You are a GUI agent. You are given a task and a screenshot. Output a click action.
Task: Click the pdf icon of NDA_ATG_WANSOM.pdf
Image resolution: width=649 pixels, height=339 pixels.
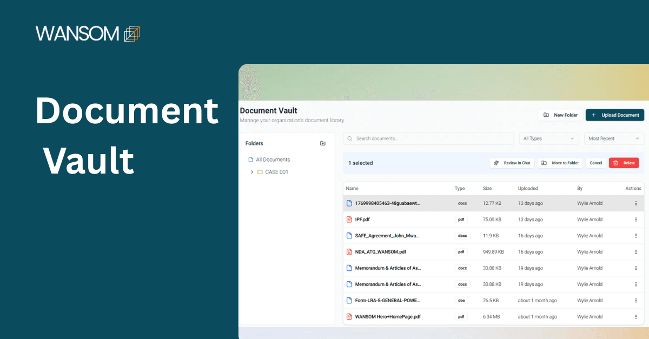(349, 252)
